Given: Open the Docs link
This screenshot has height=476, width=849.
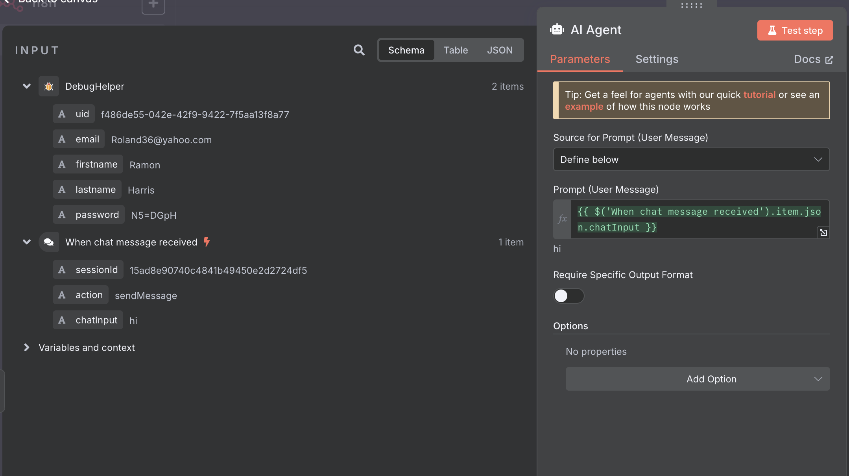Looking at the screenshot, I should pos(813,59).
